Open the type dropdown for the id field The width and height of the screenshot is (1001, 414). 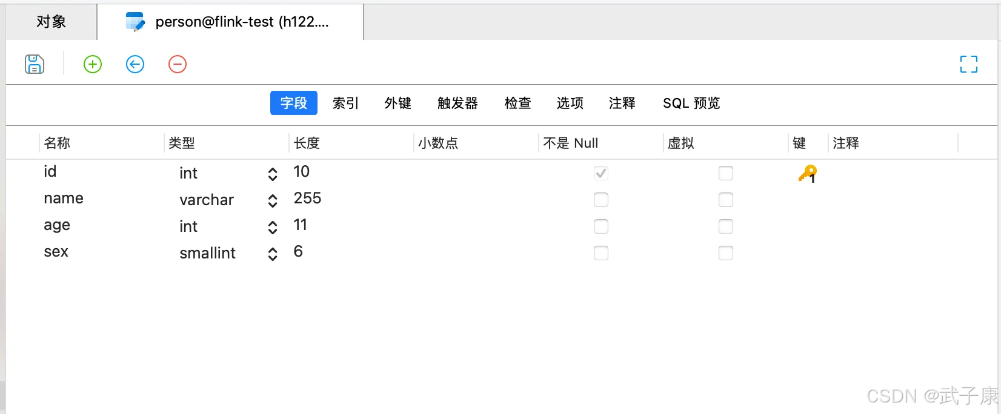click(273, 174)
